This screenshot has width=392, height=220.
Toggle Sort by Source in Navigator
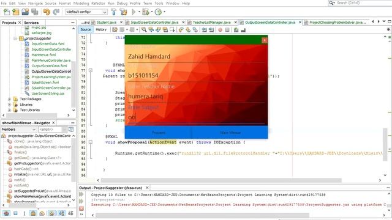click(x=70, y=213)
